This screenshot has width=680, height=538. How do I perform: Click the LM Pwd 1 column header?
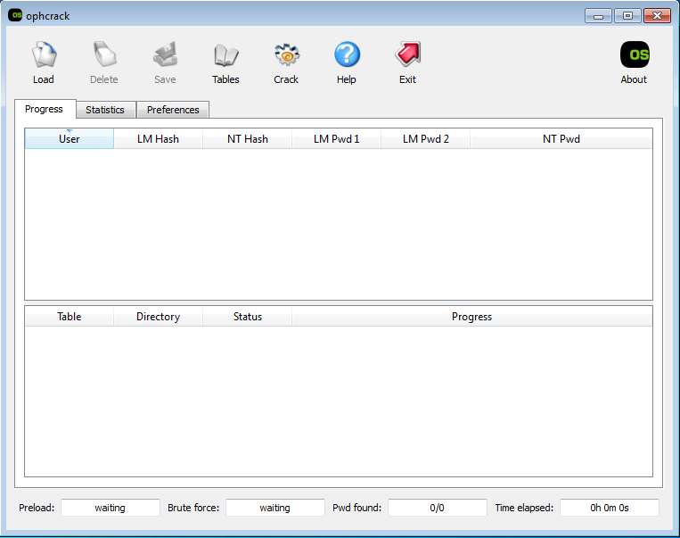(337, 139)
